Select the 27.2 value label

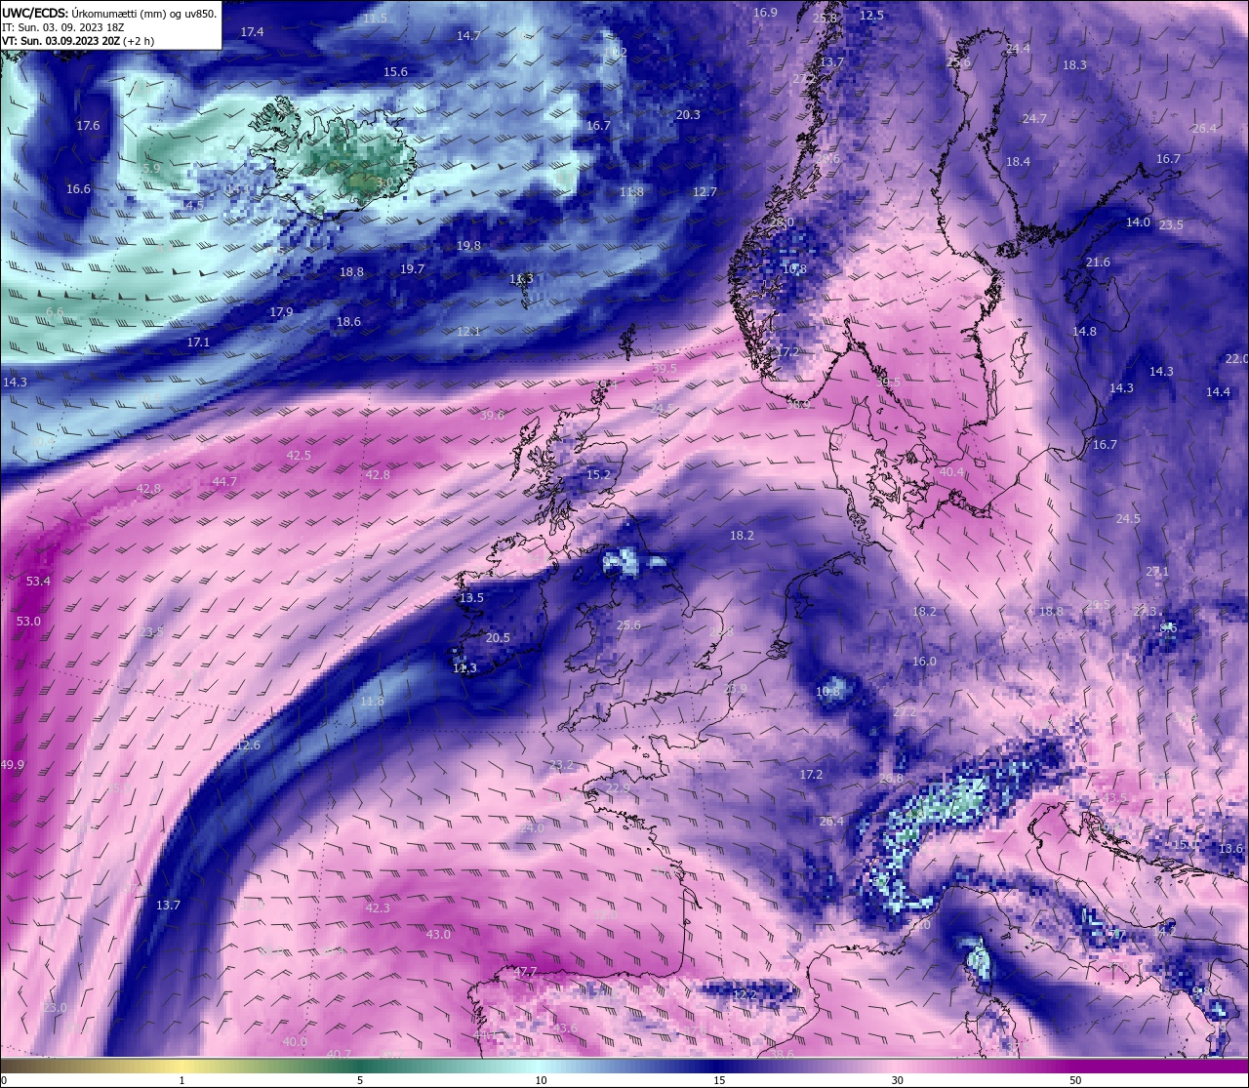[905, 711]
